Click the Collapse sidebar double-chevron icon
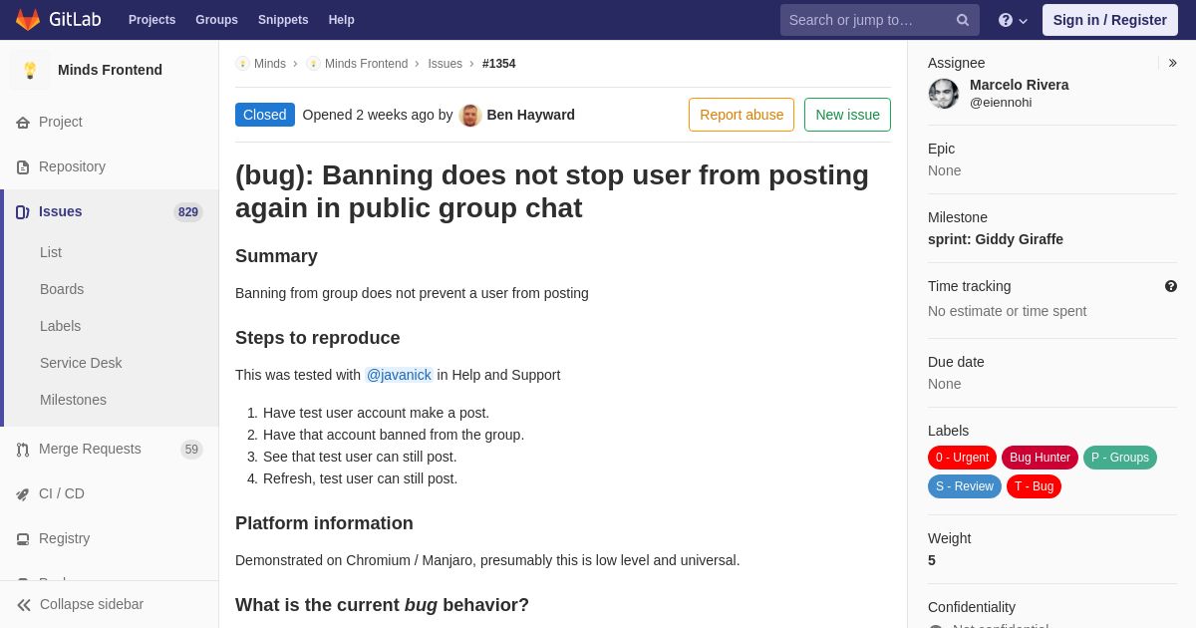 coord(24,605)
